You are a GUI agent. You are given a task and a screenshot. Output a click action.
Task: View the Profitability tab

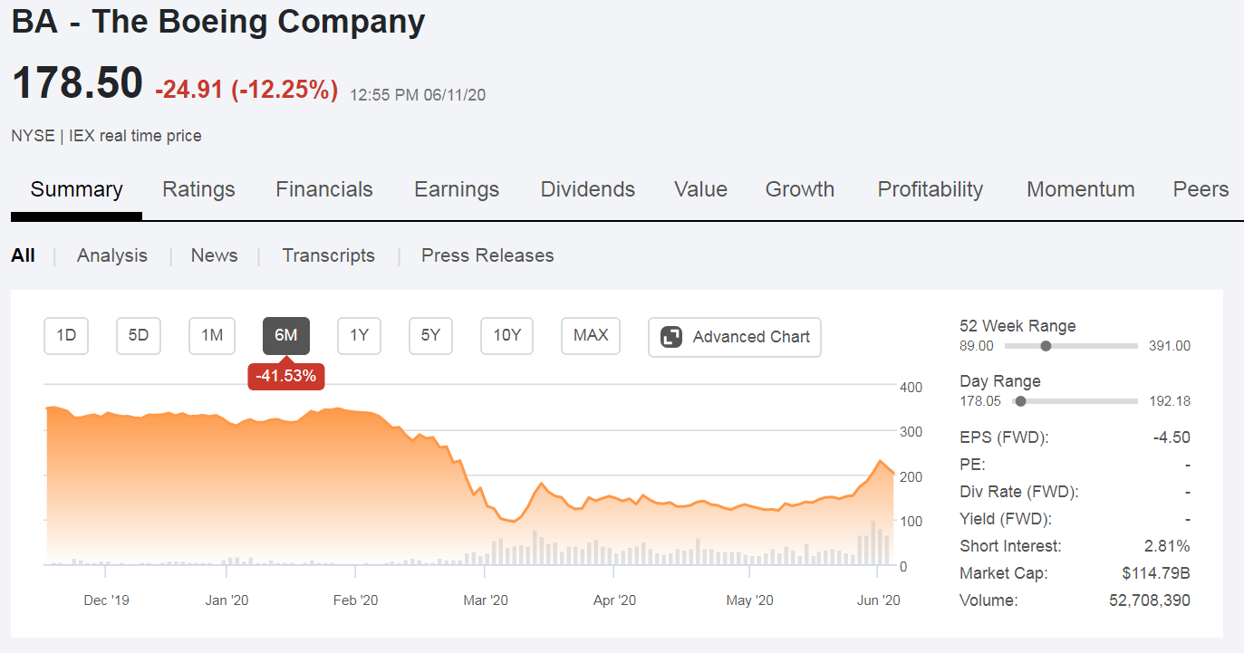point(931,189)
